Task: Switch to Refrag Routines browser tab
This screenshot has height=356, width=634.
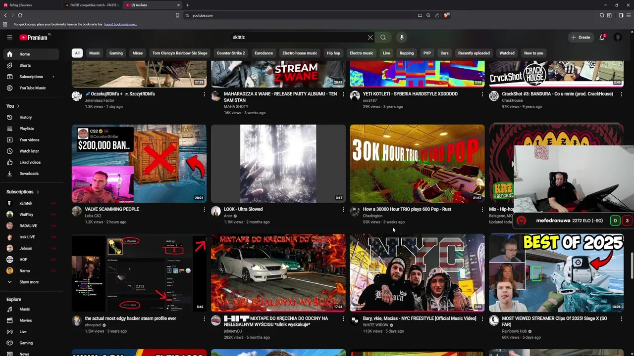Action: (x=30, y=5)
